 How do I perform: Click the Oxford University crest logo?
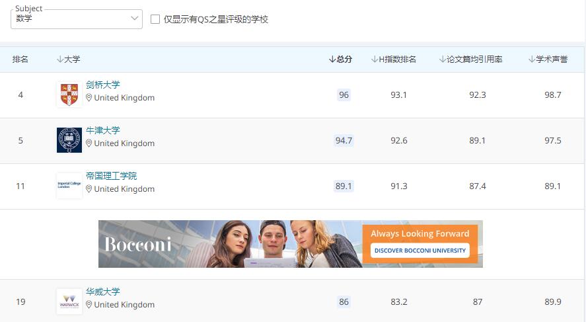click(x=69, y=140)
